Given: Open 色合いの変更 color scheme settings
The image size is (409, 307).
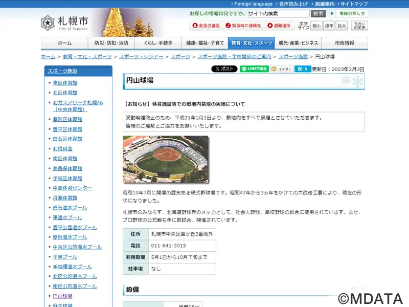Looking at the screenshot, I should (x=359, y=26).
